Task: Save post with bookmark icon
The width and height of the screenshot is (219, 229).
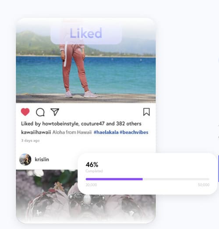Action: coord(146,112)
